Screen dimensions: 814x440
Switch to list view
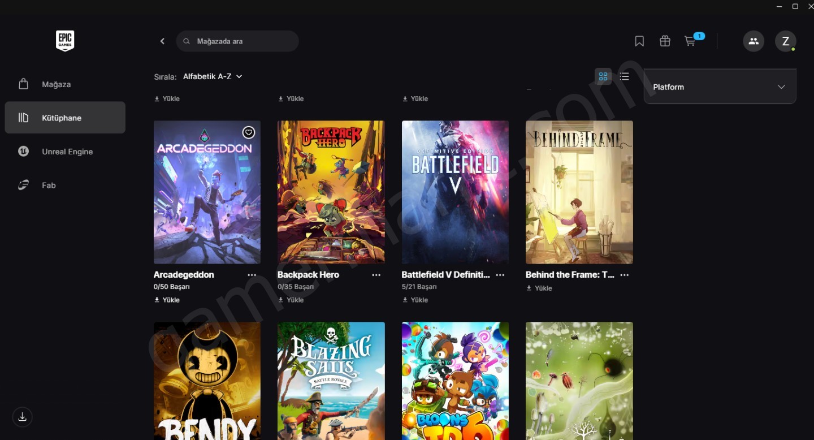(625, 76)
